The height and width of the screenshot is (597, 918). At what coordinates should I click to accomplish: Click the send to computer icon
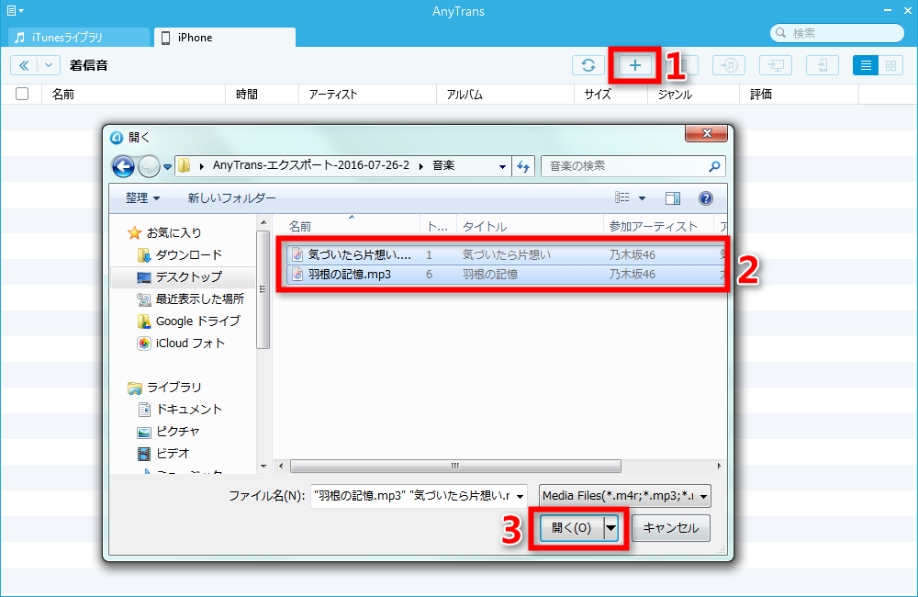tap(775, 65)
